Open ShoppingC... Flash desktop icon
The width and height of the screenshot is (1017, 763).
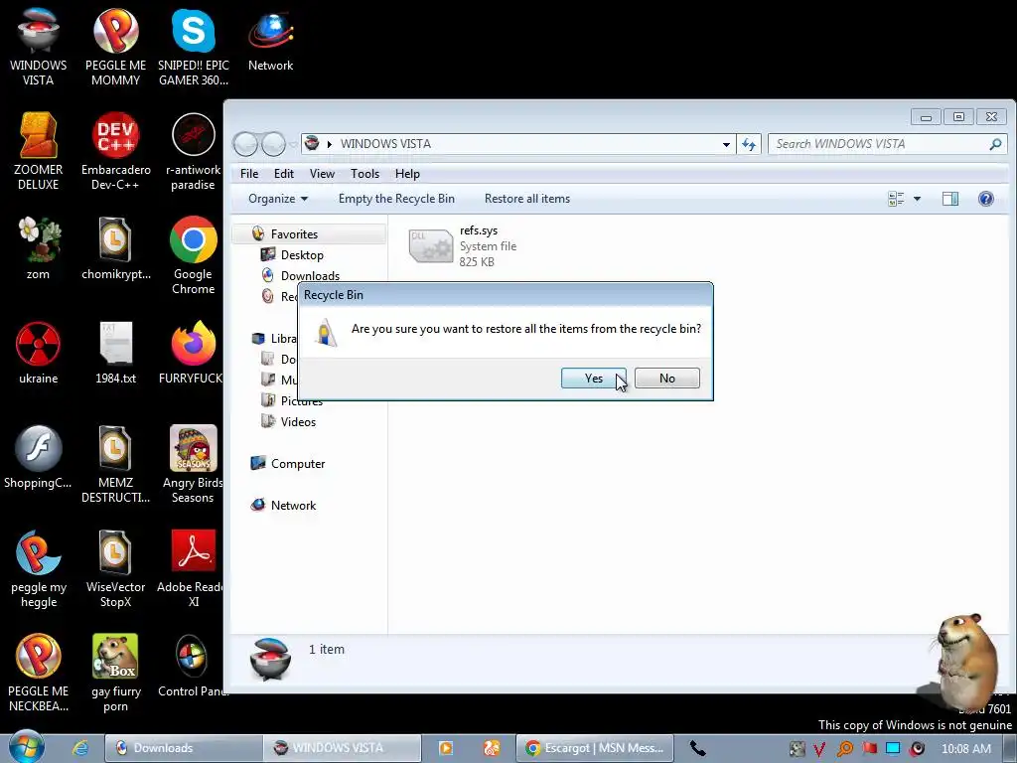tap(39, 457)
